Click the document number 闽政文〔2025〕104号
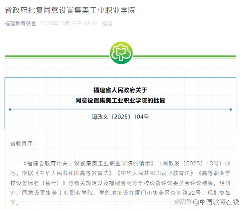The height and width of the screenshot is (209, 242). coord(120,117)
